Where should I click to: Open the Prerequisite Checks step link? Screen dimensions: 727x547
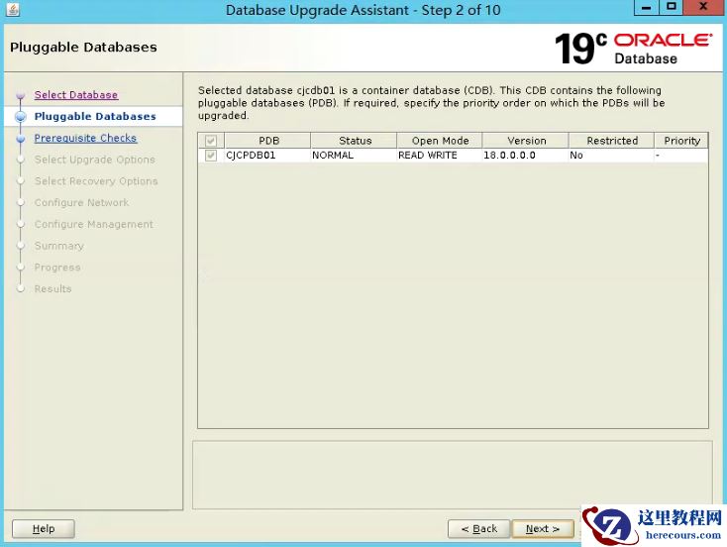85,138
